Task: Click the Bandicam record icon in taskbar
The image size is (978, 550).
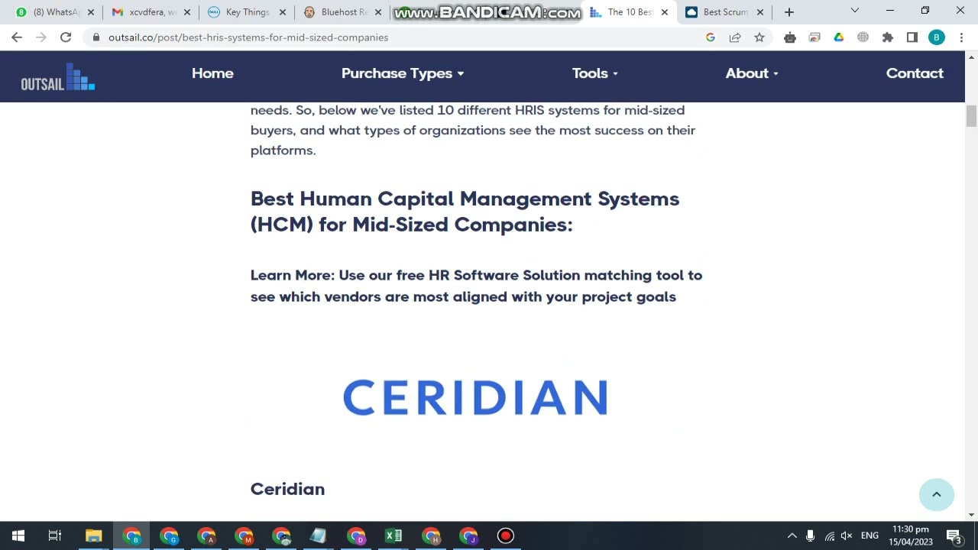Action: pos(506,535)
